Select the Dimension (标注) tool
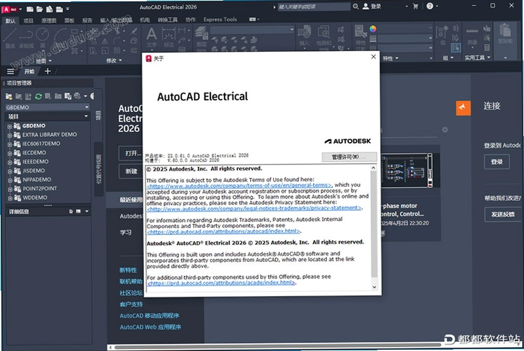Screen dimensions: 524x351 click(x=169, y=38)
